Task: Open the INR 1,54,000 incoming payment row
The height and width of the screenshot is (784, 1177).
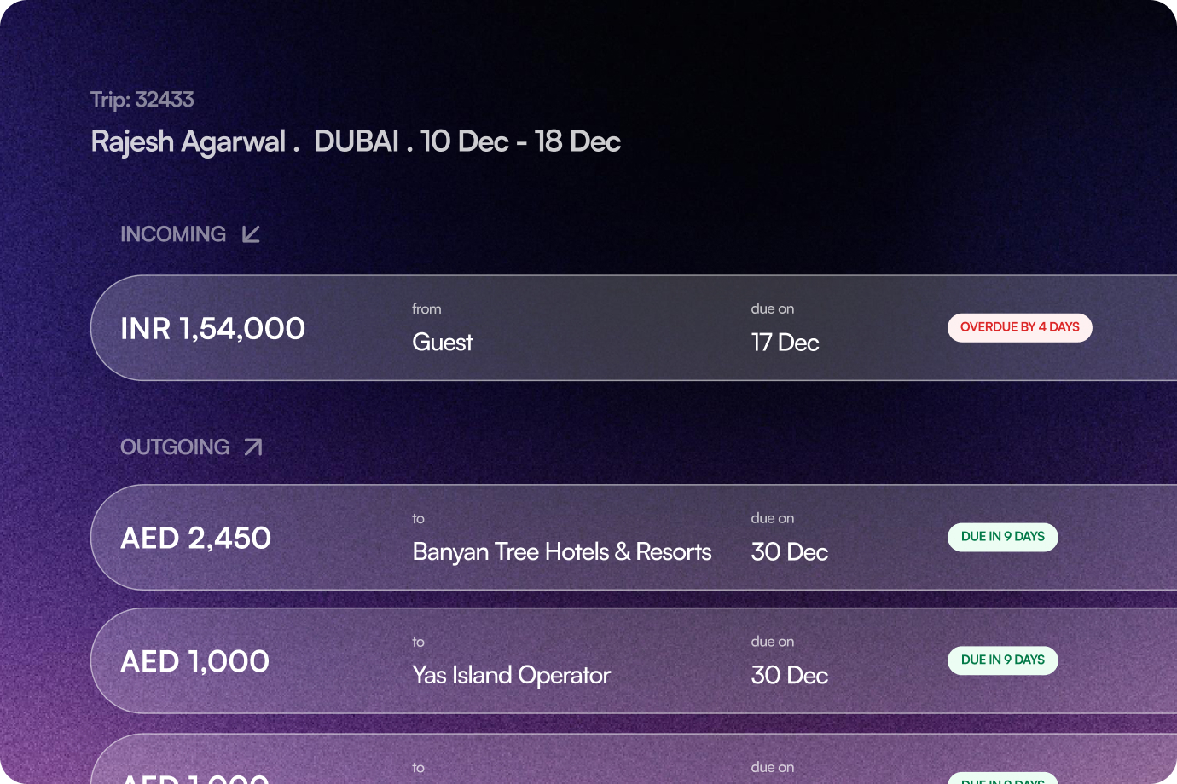Action: point(597,327)
